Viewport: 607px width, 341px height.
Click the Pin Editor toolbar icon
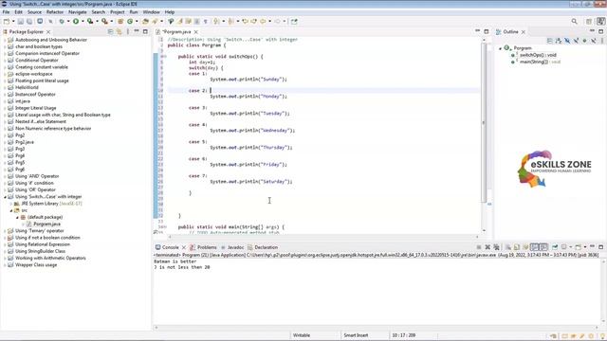(x=294, y=21)
